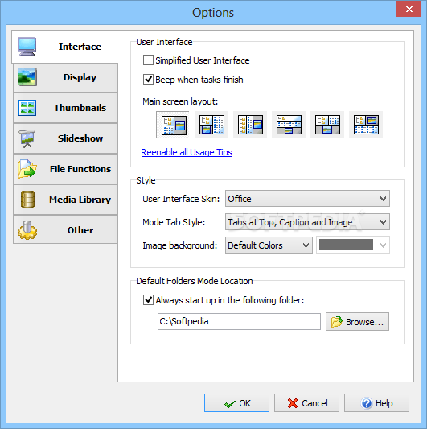Switch to the Interface tab
427x429 pixels.
[65, 47]
